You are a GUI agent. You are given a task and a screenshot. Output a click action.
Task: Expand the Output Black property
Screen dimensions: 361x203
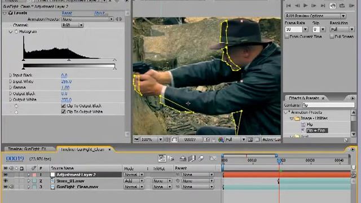(10, 94)
